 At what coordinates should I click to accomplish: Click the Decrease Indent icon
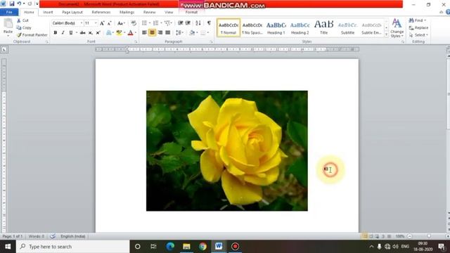180,23
